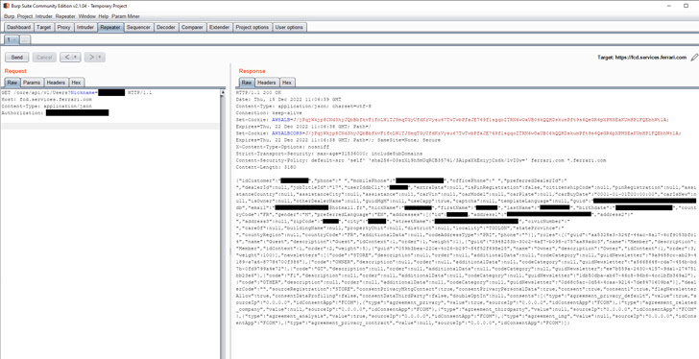Switch to the Target tab
The image size is (699, 359).
tap(44, 27)
